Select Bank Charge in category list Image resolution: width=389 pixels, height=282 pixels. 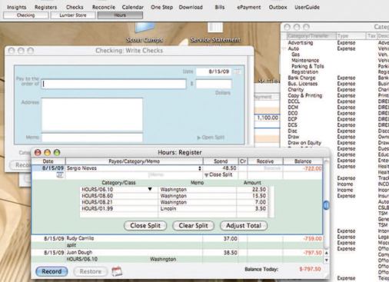pyautogui.click(x=301, y=78)
